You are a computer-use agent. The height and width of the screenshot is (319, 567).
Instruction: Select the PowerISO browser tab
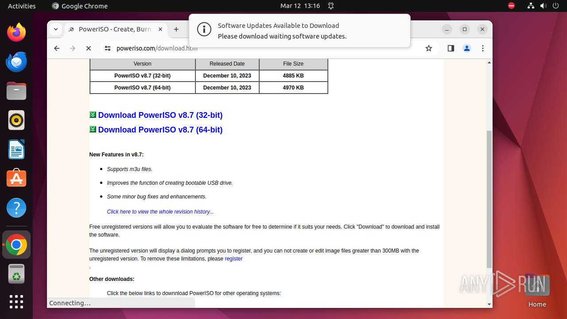coord(116,29)
